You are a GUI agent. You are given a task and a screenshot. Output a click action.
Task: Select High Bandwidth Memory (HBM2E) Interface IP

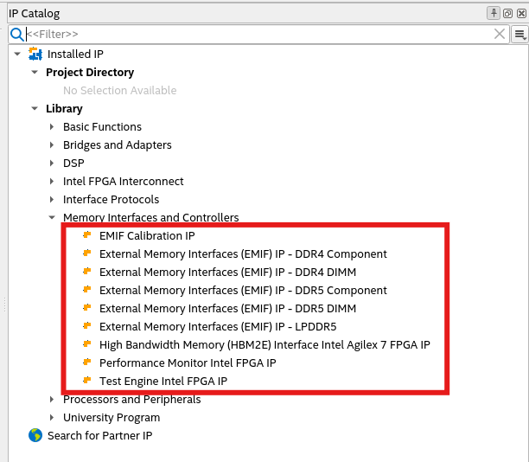[264, 344]
